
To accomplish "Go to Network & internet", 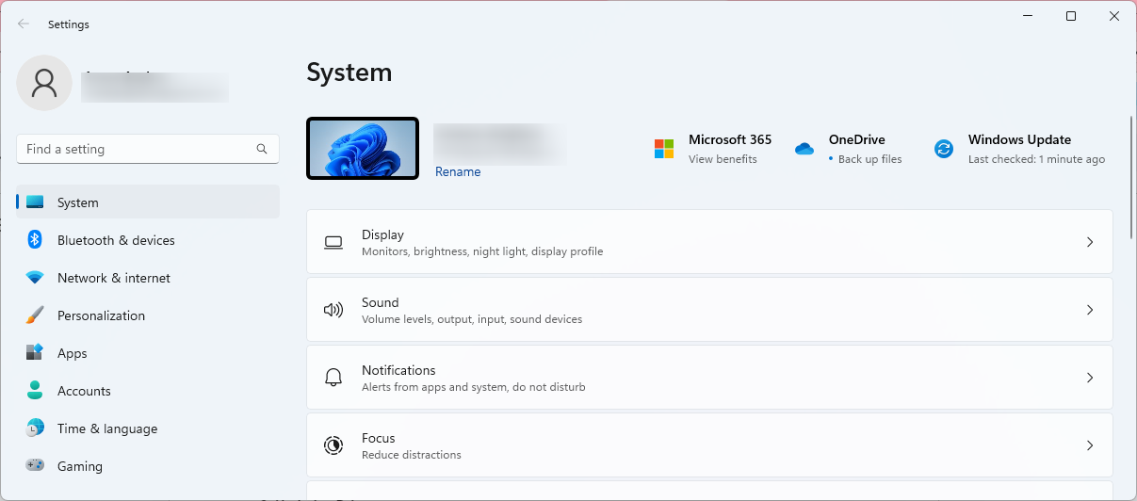I will (148, 278).
